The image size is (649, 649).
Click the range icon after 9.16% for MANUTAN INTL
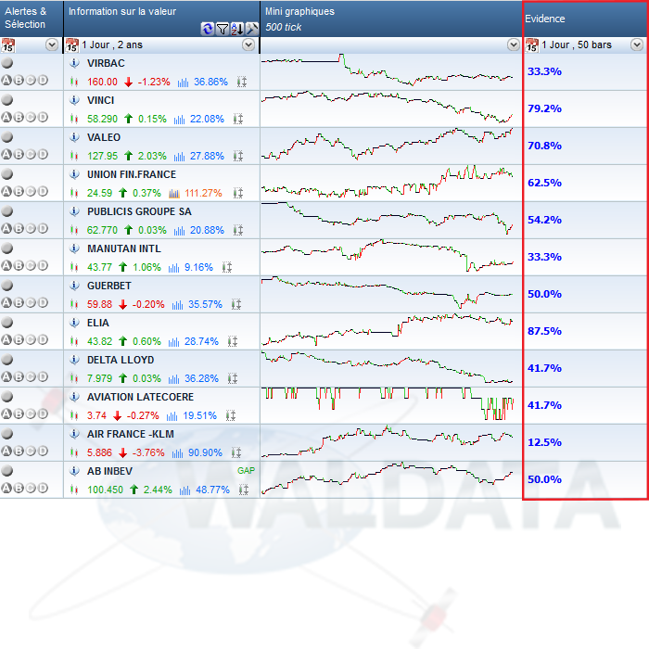pyautogui.click(x=227, y=267)
